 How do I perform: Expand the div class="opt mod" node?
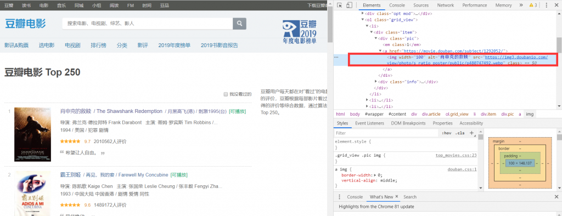pyautogui.click(x=363, y=14)
